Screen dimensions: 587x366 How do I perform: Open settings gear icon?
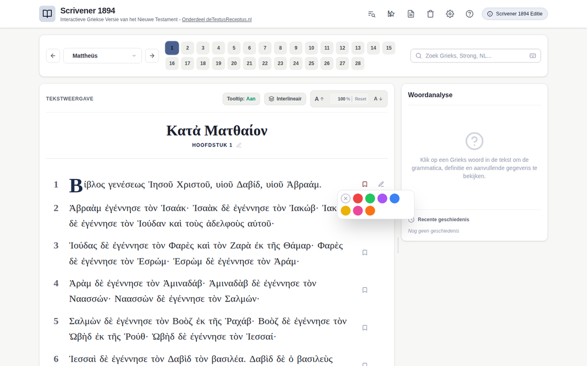coord(450,14)
